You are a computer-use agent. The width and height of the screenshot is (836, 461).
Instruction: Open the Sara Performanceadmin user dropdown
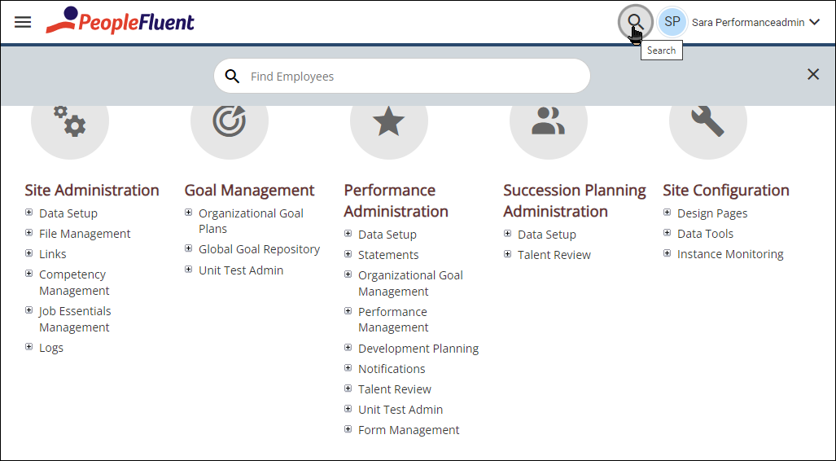[814, 22]
